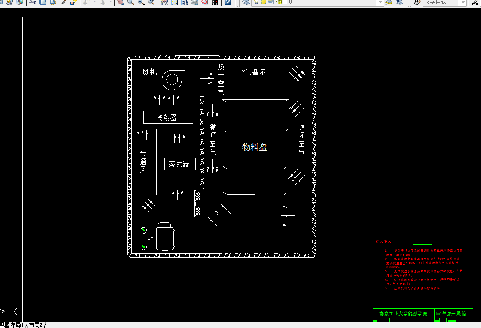Open the DesignCenter icon

[x=174, y=2]
